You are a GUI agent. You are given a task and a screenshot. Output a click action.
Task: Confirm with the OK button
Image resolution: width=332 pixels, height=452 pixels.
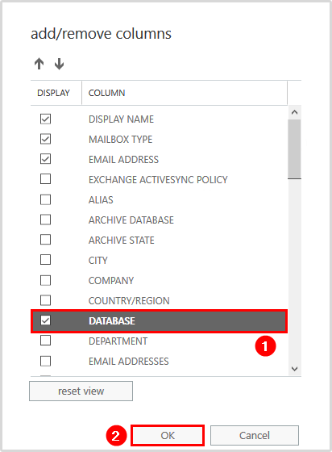tap(168, 435)
